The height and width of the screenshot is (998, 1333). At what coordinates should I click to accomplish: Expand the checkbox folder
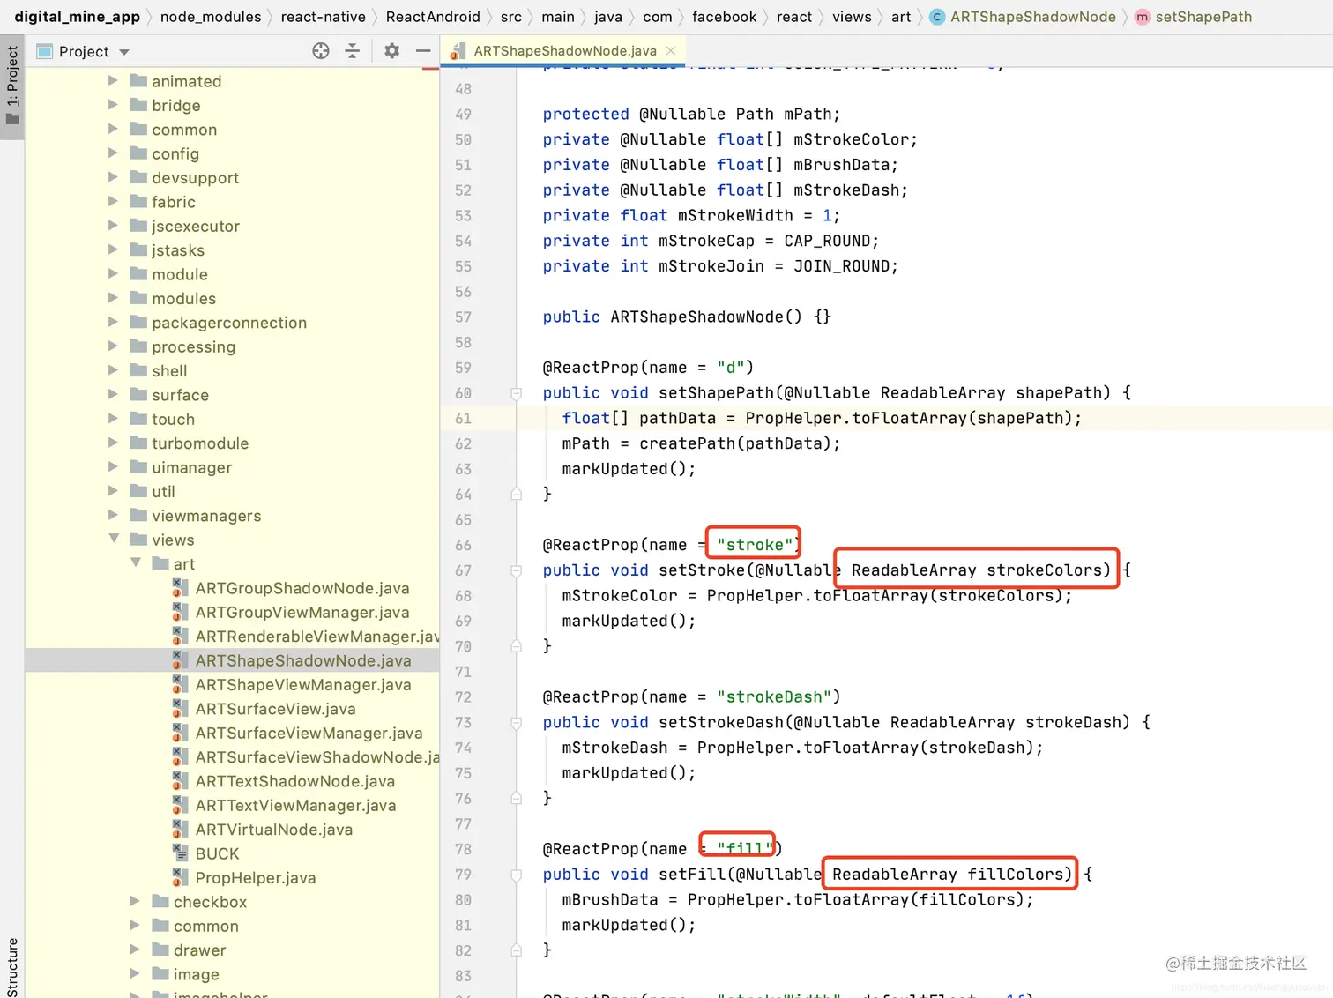135,901
